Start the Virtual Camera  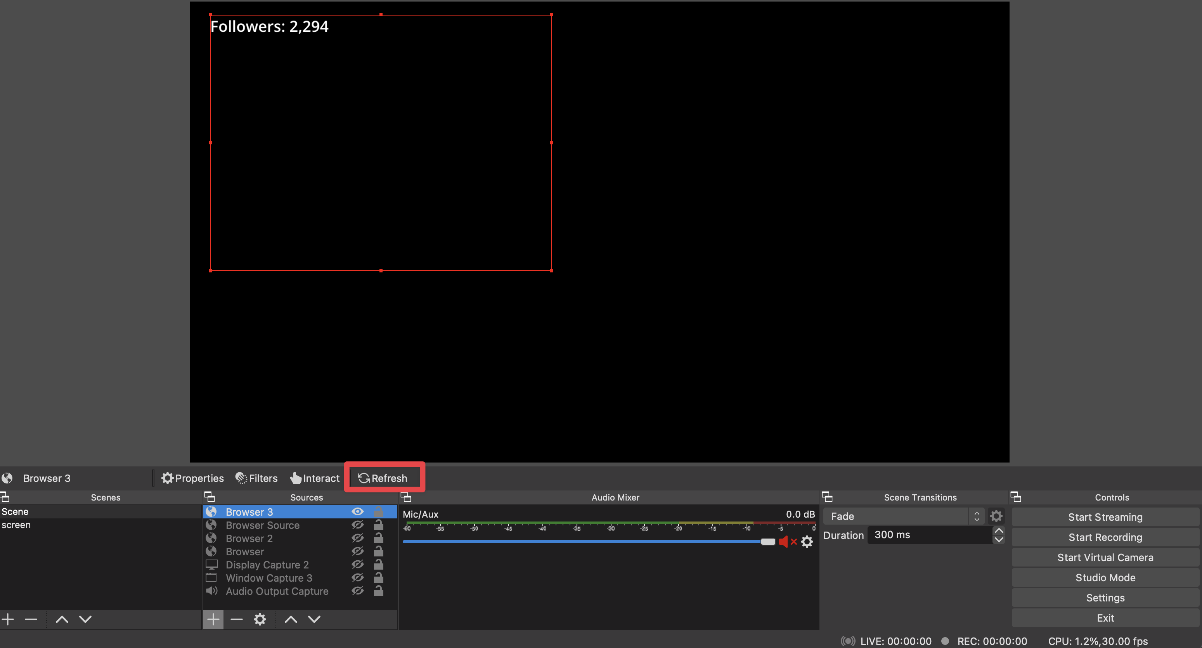1105,557
